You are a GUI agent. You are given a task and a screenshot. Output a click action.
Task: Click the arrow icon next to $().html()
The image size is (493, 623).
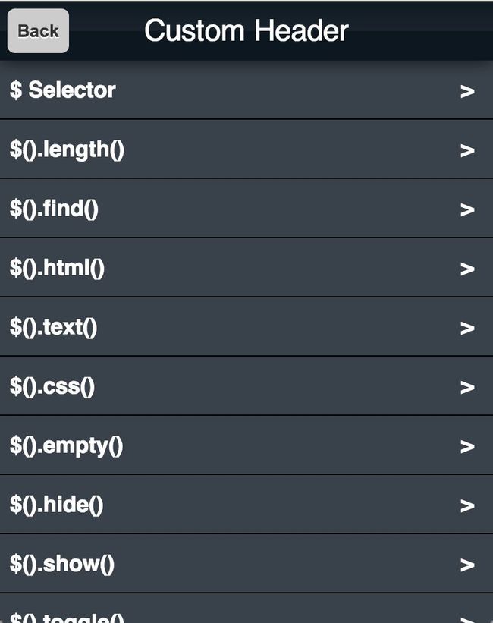467,269
